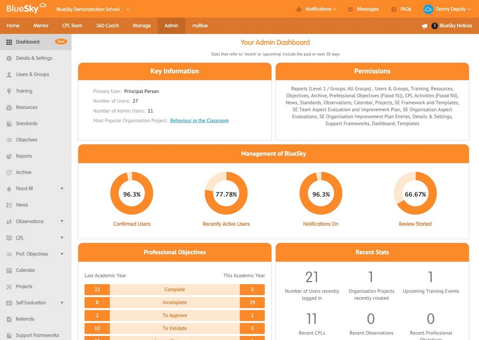Click the Reports pie chart icon

pos(9,156)
